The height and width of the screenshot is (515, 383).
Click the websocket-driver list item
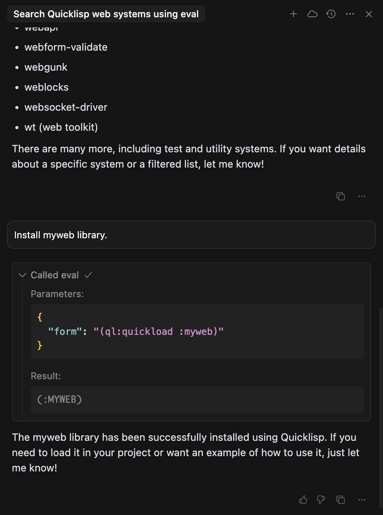click(x=66, y=107)
